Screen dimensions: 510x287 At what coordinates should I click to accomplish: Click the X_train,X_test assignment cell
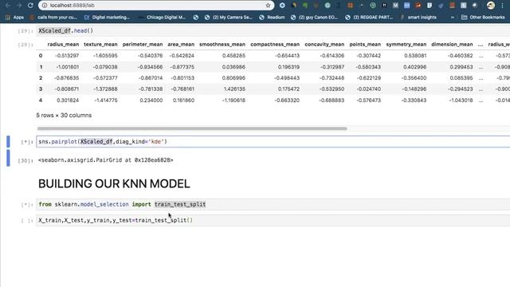click(x=273, y=220)
